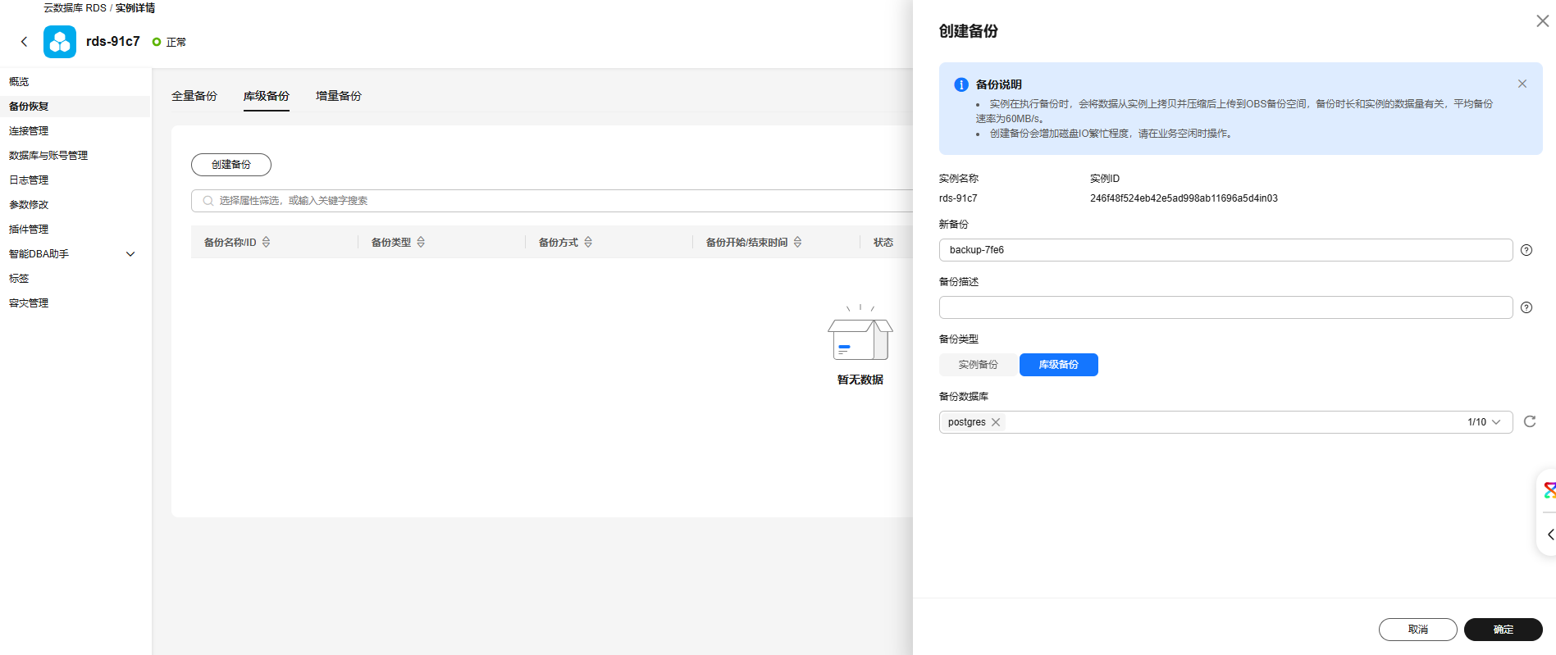
Task: Remove the postgres tag from database selection
Action: pyautogui.click(x=996, y=422)
